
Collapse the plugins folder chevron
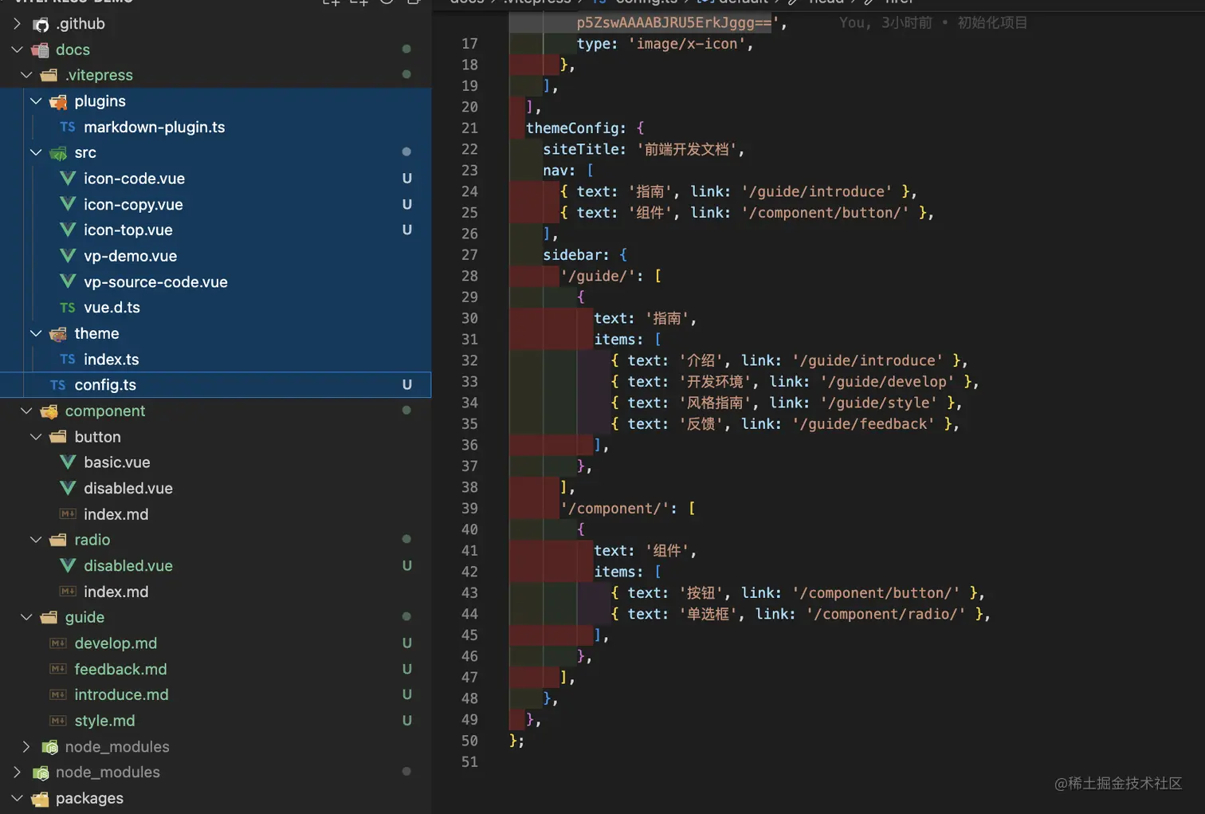click(36, 101)
